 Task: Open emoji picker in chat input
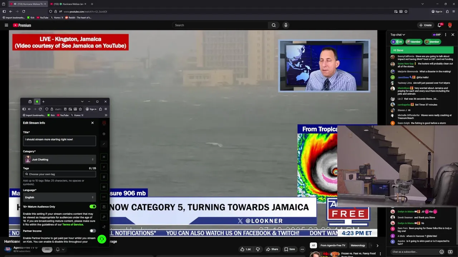click(442, 252)
